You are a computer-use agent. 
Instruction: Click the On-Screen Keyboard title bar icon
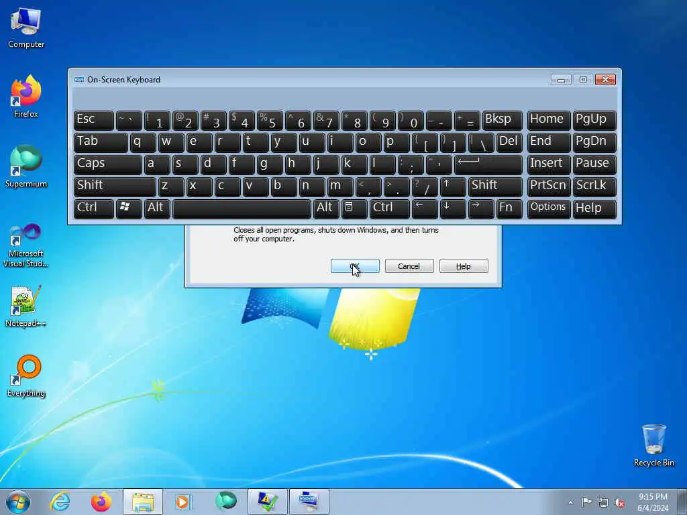pos(79,80)
